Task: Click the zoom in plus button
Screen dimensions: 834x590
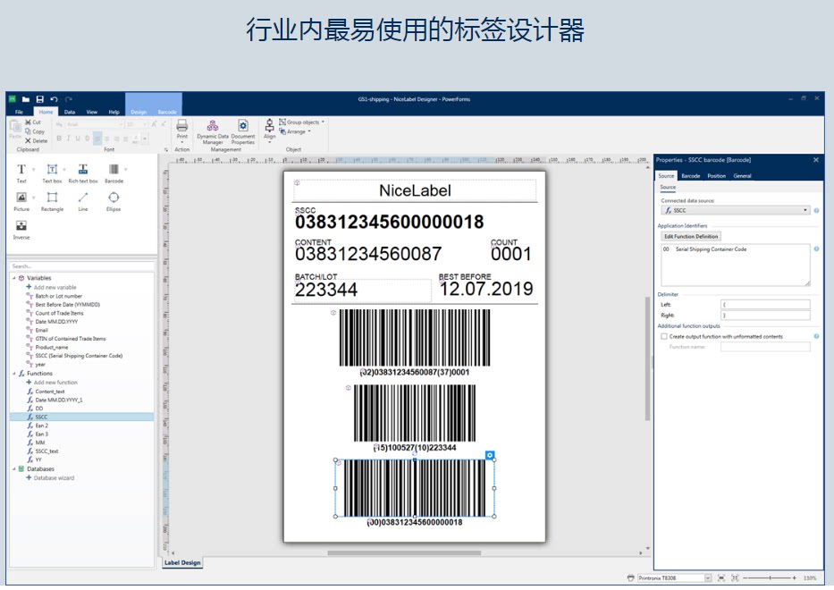Action: pyautogui.click(x=794, y=577)
